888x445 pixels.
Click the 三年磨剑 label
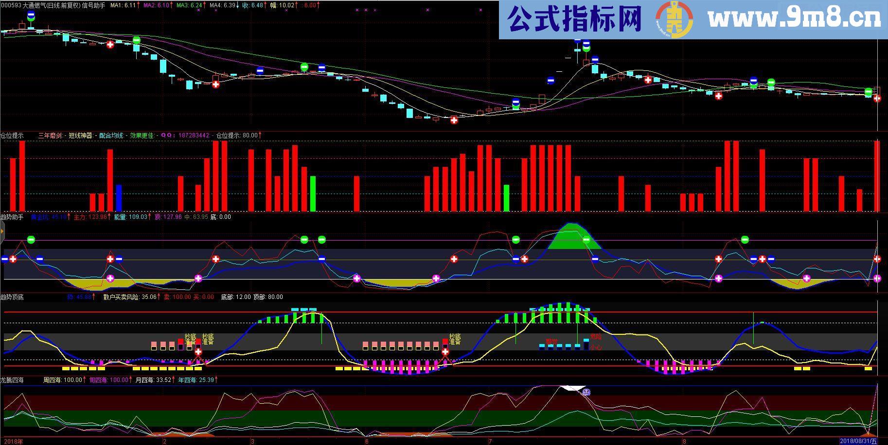tap(50, 135)
